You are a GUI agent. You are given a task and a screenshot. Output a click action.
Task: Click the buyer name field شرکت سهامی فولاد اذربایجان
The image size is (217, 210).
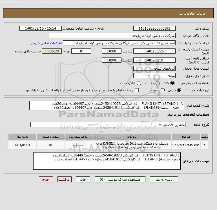(112, 36)
